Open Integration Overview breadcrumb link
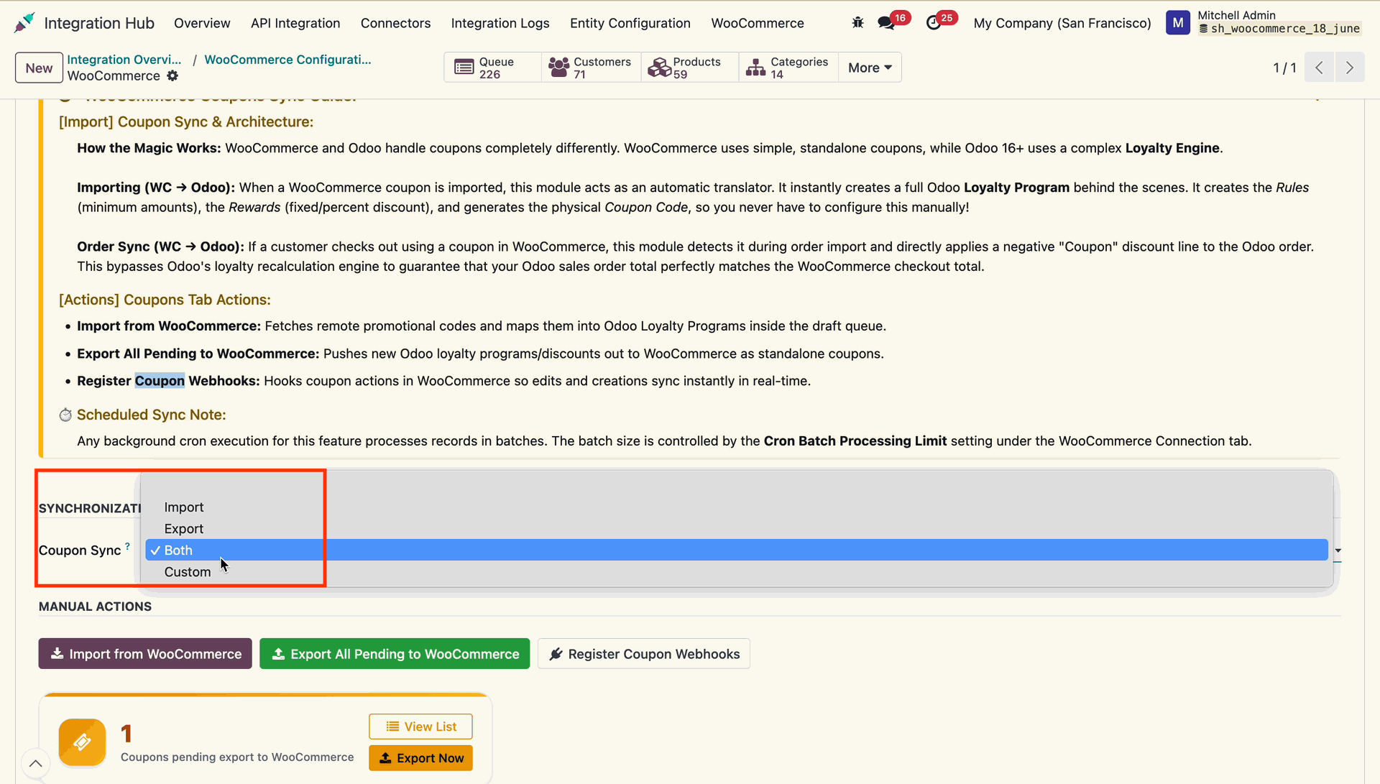Image resolution: width=1380 pixels, height=784 pixels. pos(124,60)
